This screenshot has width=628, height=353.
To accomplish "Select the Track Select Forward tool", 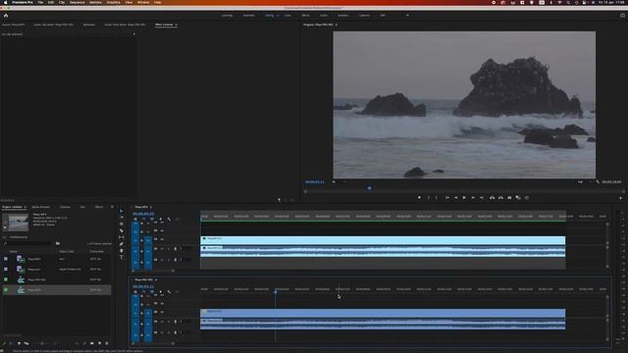I will 122,218.
